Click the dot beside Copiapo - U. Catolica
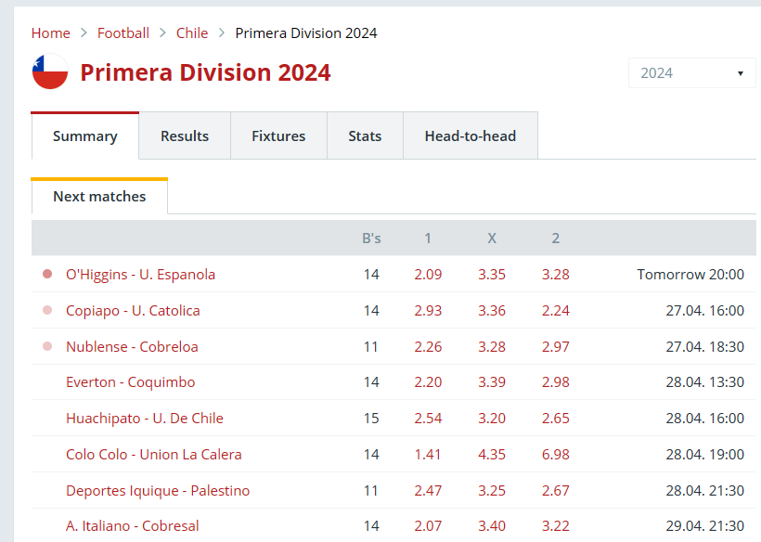Screen dimensions: 761x542 point(47,310)
